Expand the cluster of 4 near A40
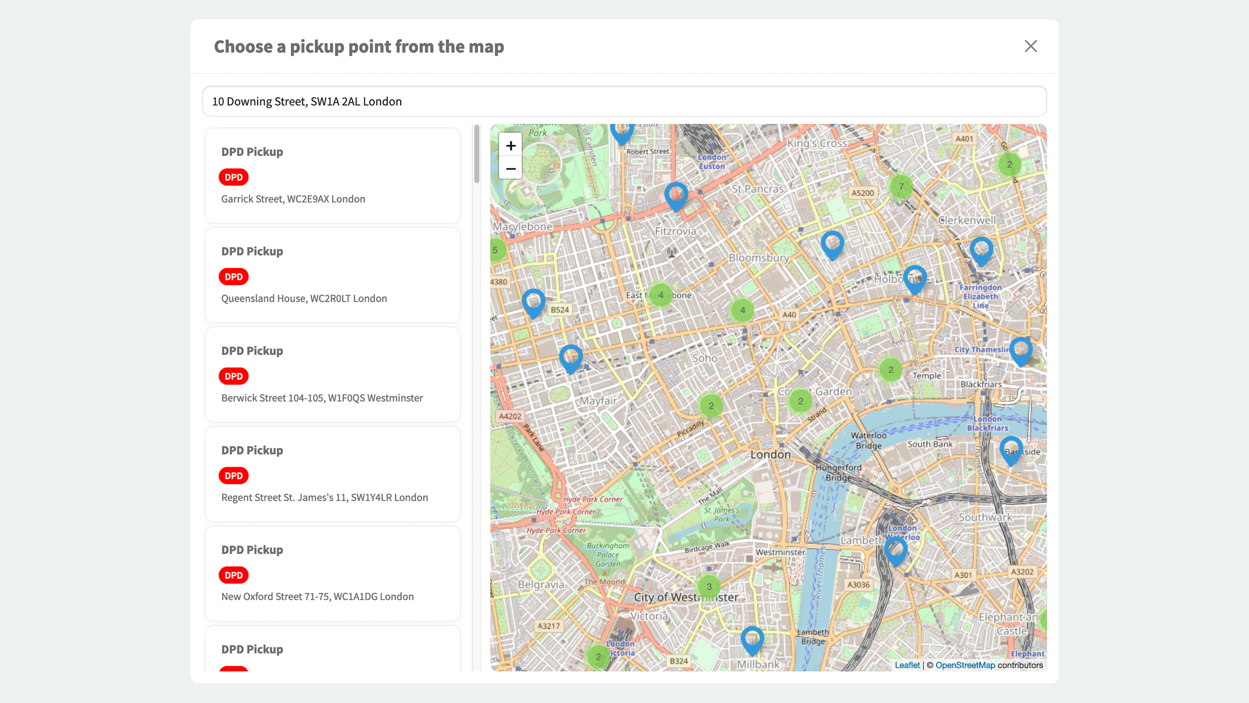 click(x=743, y=310)
